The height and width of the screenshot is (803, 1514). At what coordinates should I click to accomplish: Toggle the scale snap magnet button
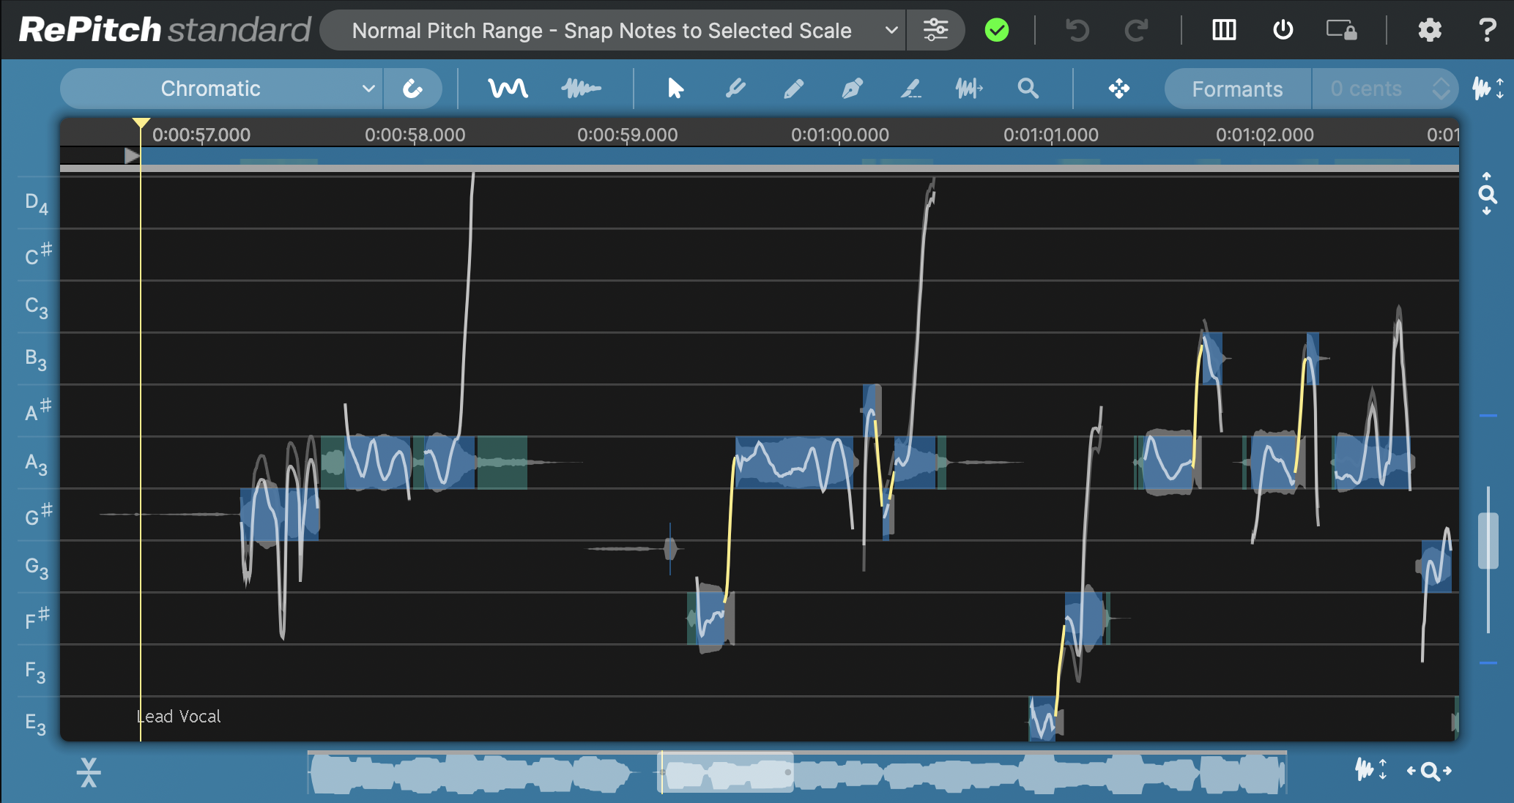(412, 89)
